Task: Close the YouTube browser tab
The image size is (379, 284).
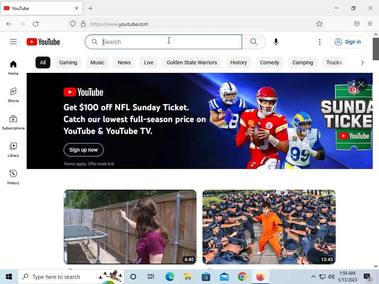Action: [77, 8]
